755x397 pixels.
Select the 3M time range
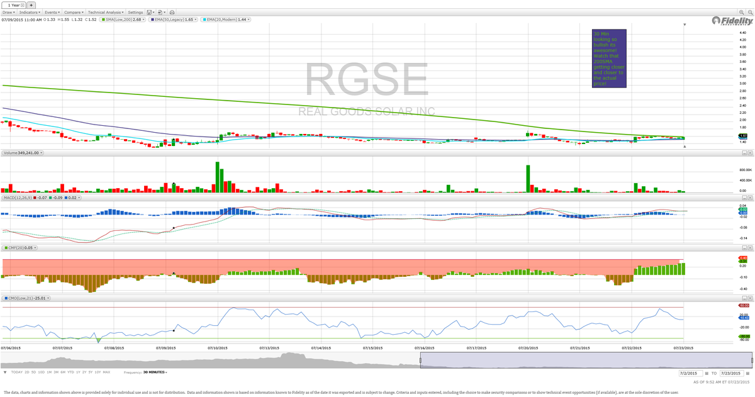[x=57, y=372]
